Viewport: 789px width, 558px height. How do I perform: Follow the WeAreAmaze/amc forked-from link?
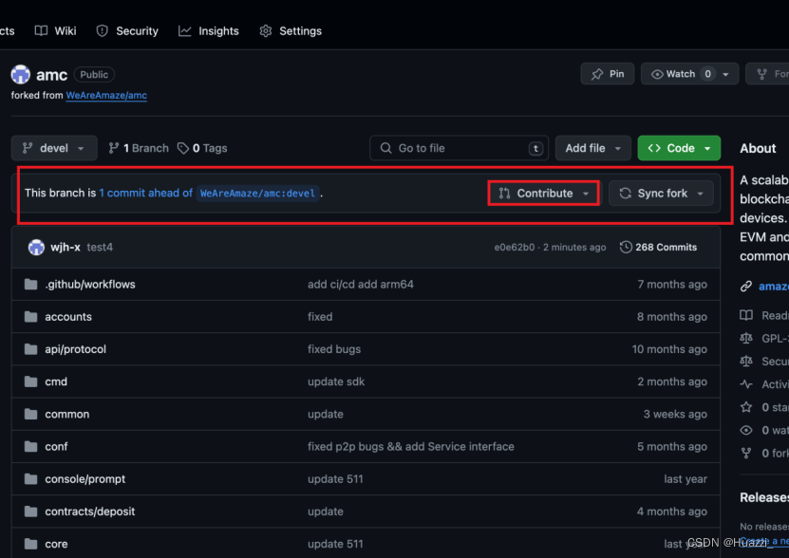point(105,95)
